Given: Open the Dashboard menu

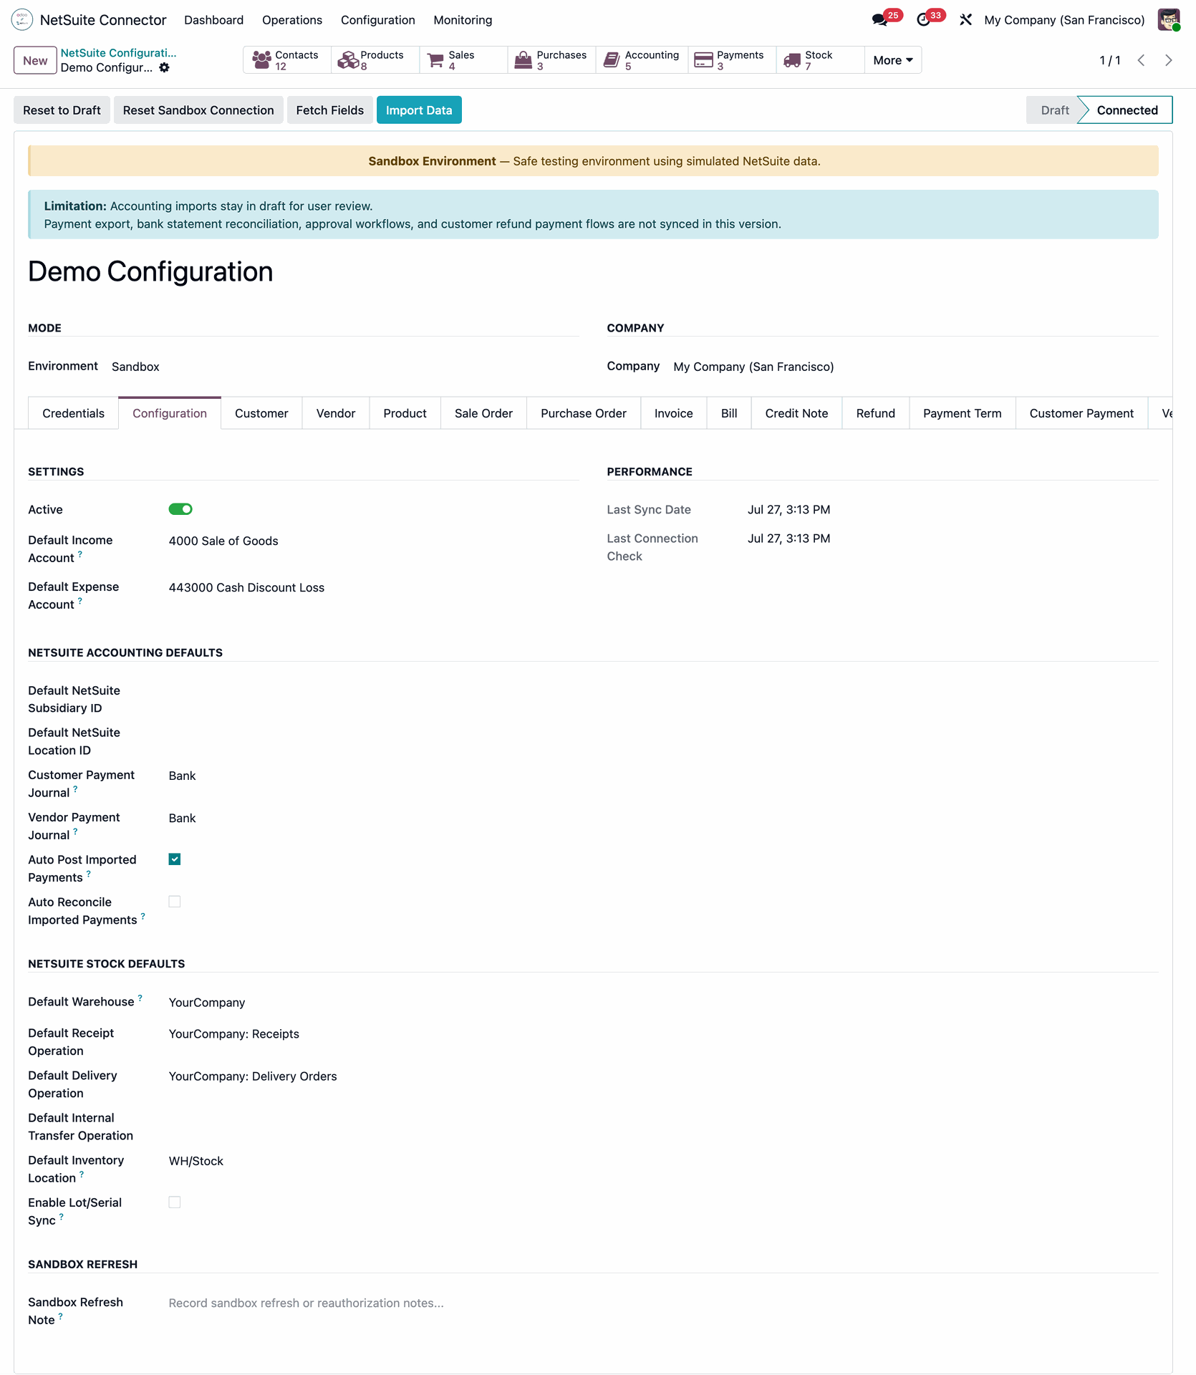Looking at the screenshot, I should 213,20.
